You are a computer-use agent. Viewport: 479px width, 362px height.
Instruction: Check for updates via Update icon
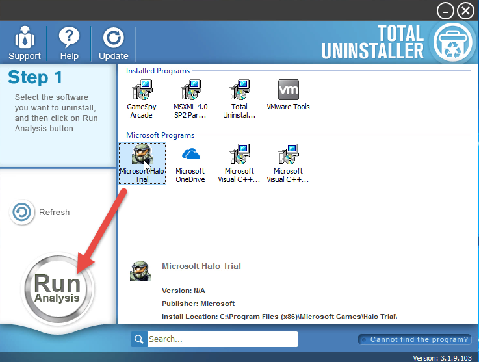pos(113,43)
